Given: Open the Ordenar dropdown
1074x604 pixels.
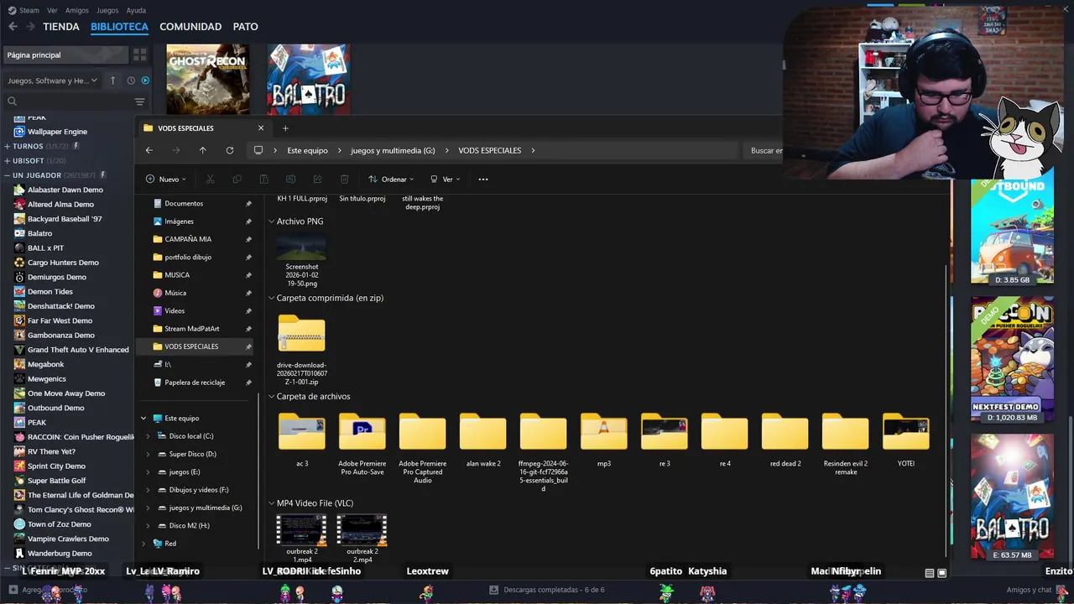Looking at the screenshot, I should (x=391, y=179).
